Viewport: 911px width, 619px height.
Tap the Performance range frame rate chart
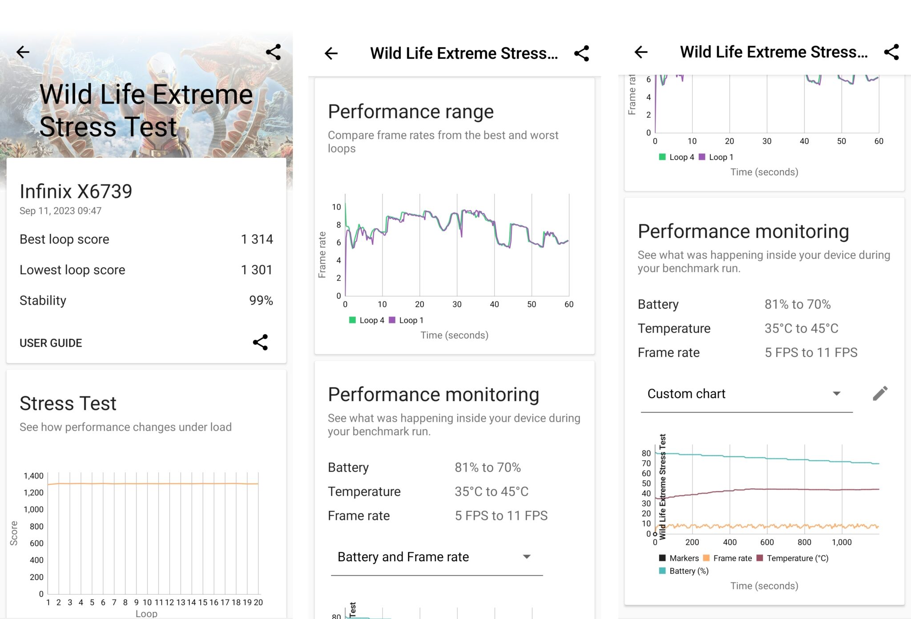tap(457, 245)
